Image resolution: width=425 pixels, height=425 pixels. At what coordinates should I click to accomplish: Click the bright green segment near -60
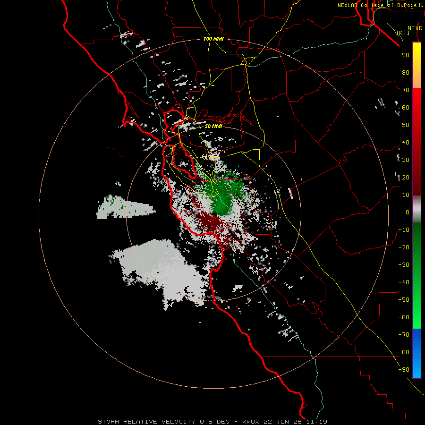pos(417,317)
